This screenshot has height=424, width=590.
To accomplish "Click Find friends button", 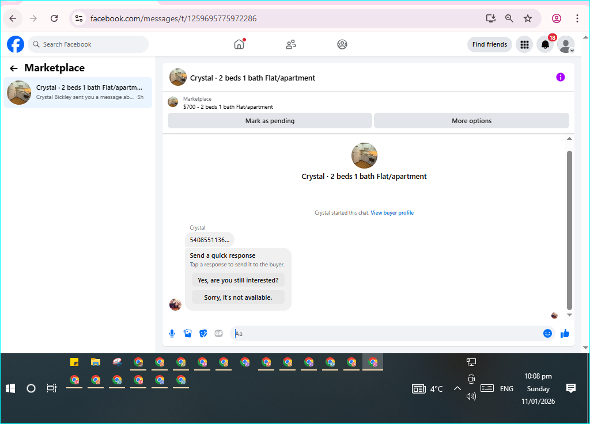I will [490, 44].
